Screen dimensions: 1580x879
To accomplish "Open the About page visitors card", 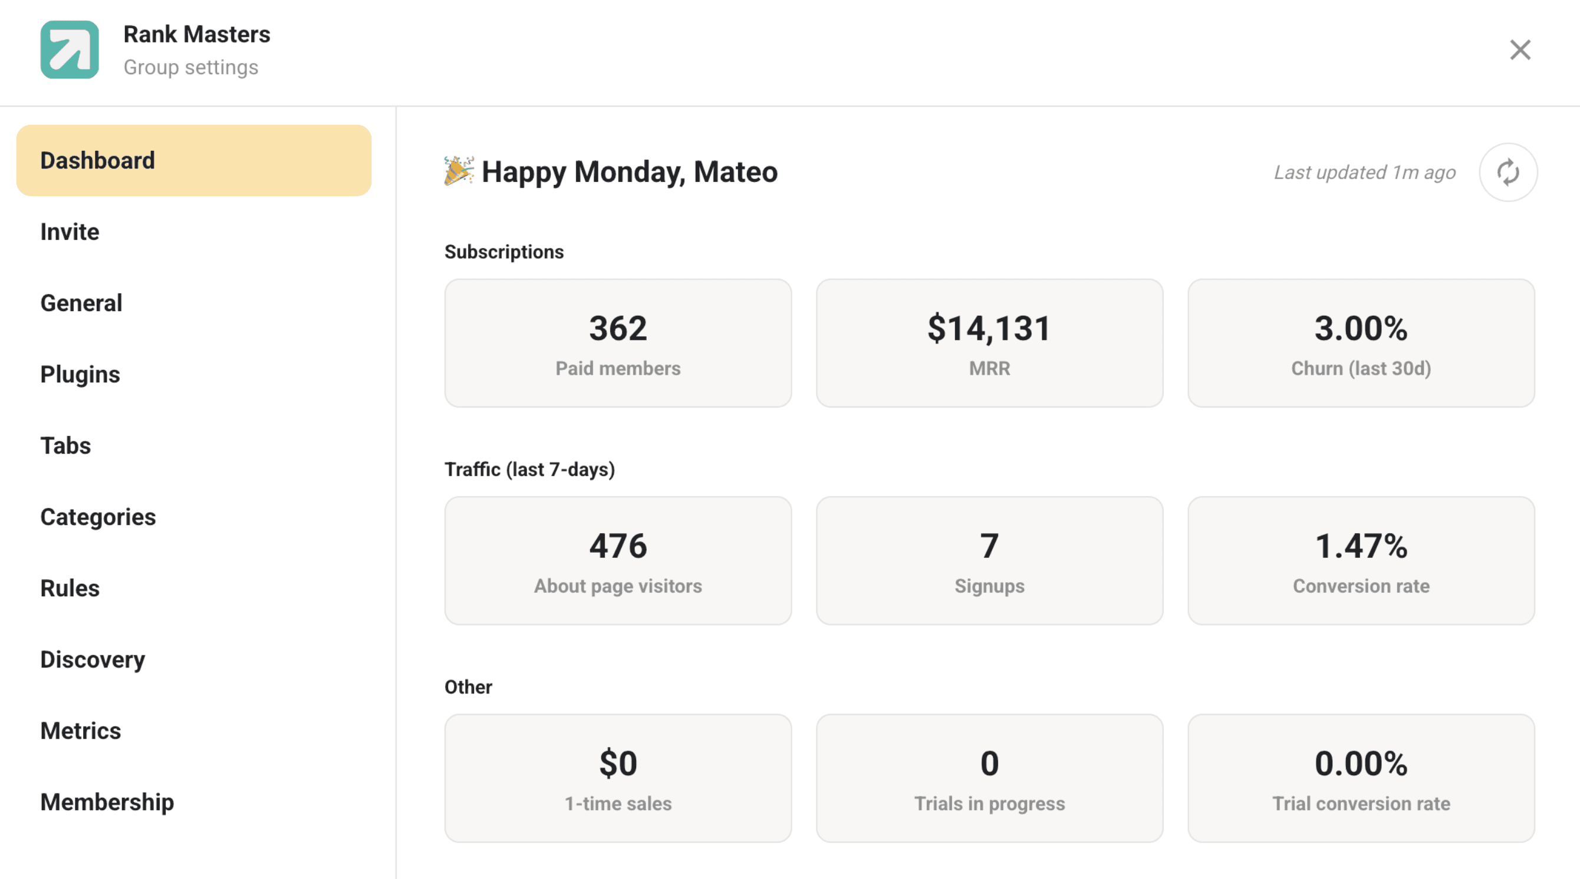I will coord(618,561).
